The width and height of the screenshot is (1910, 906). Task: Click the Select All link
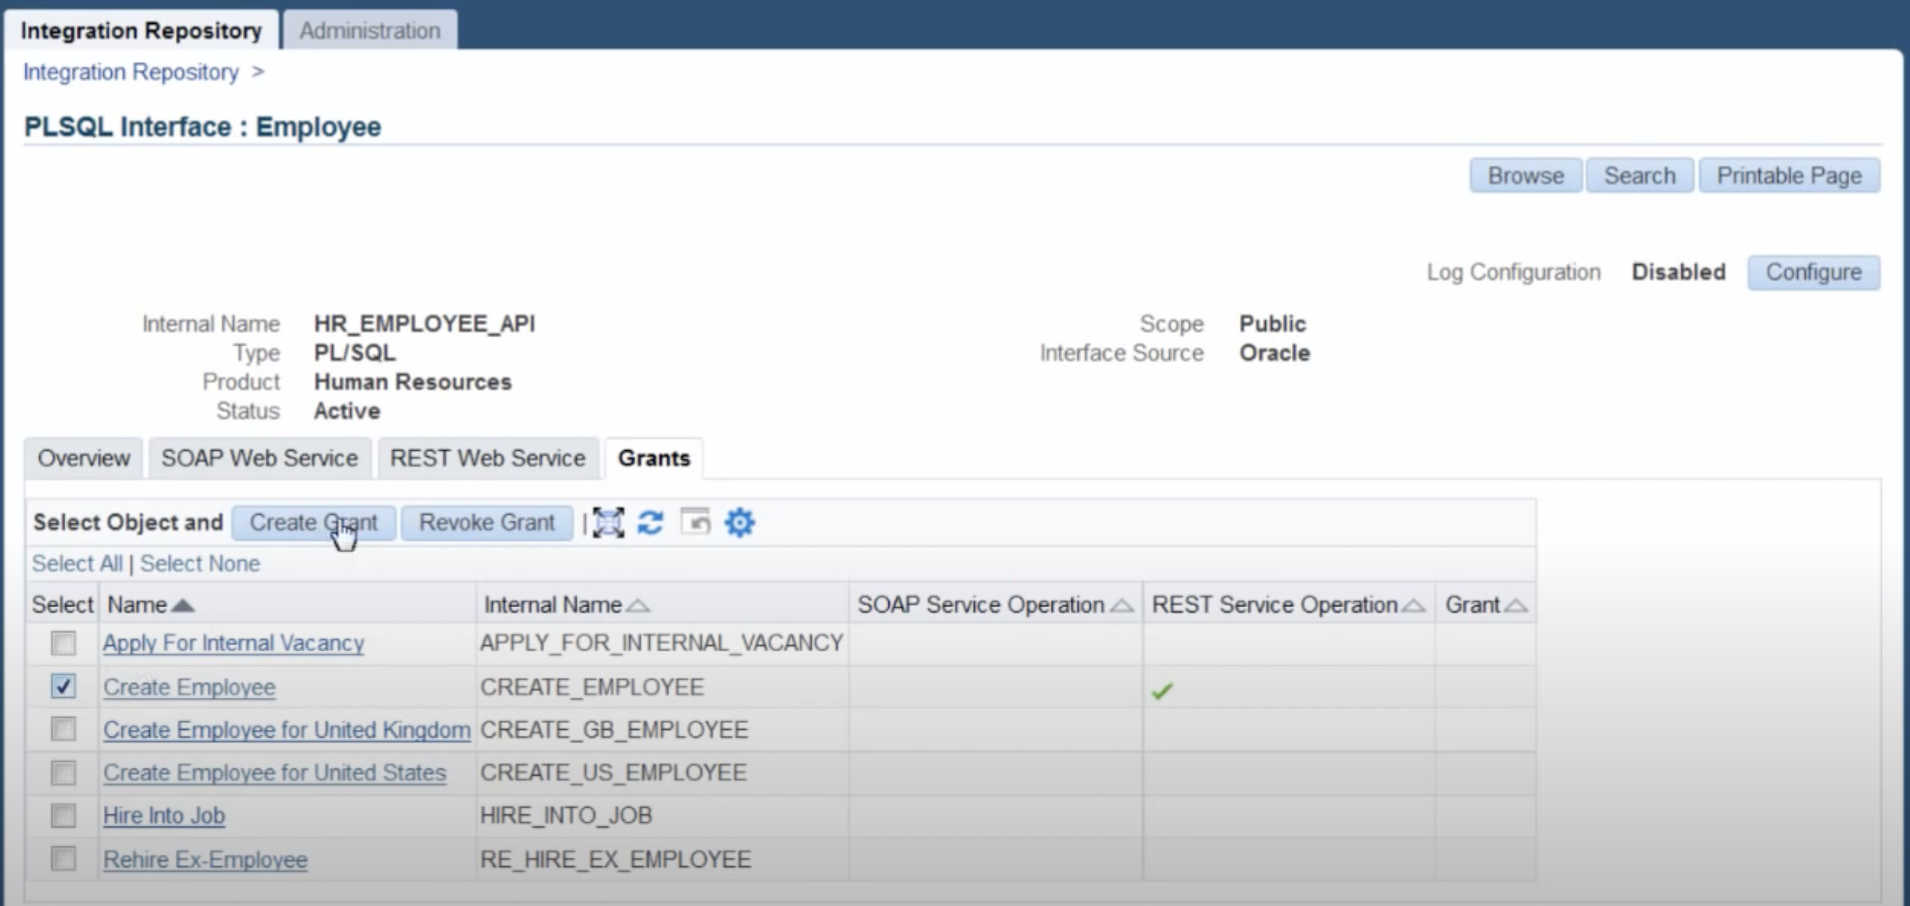[77, 564]
